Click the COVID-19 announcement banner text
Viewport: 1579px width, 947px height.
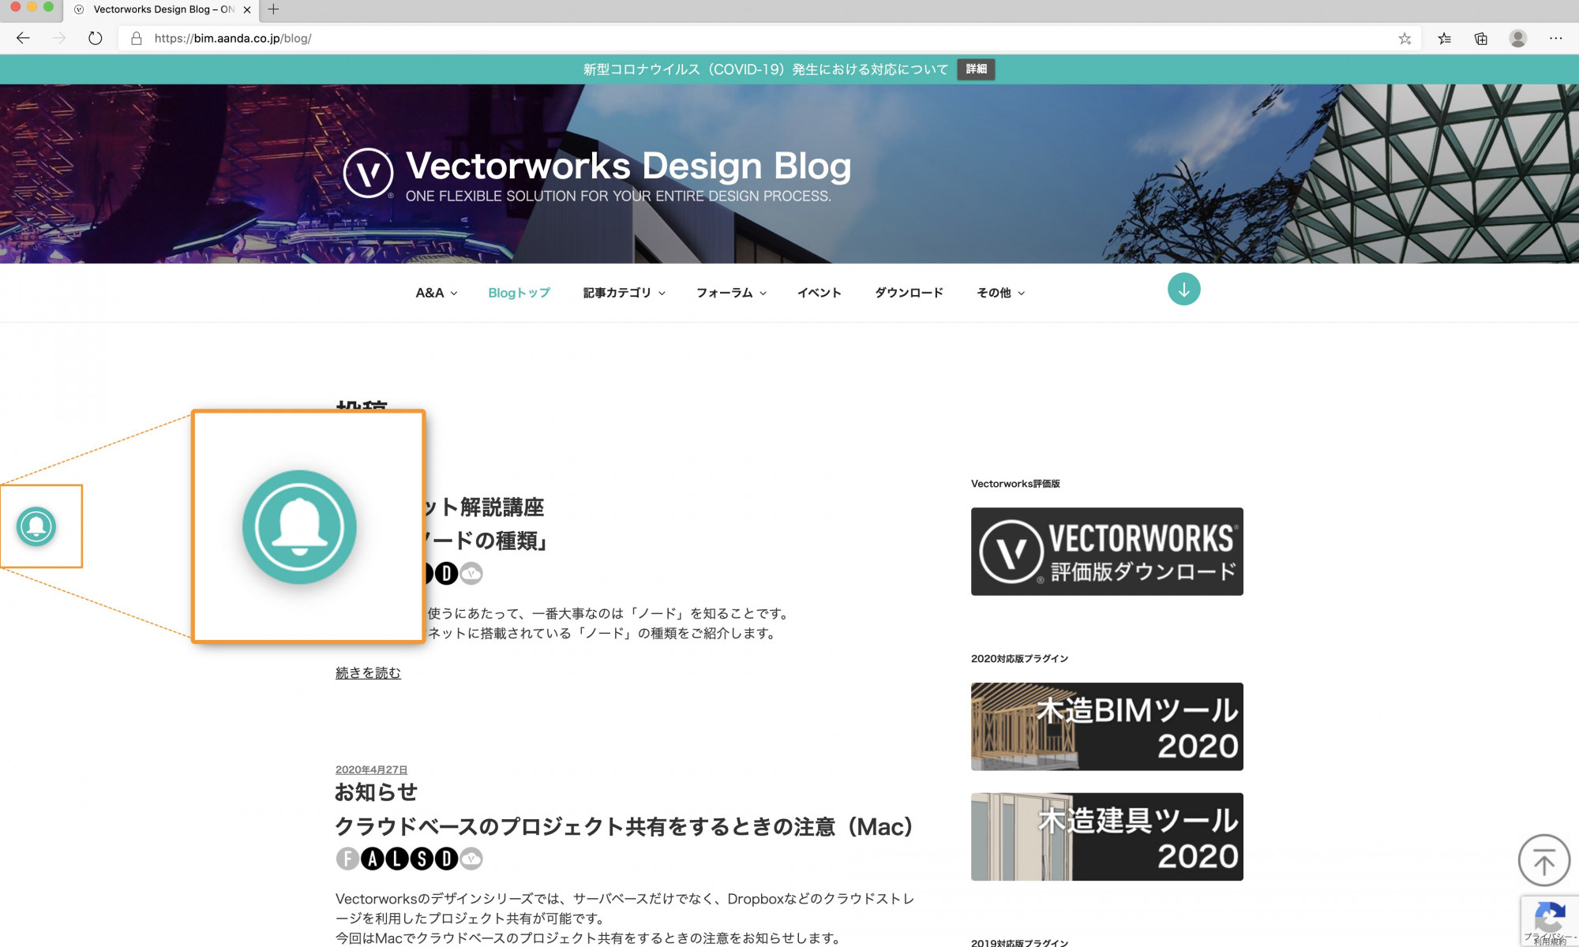pos(765,69)
